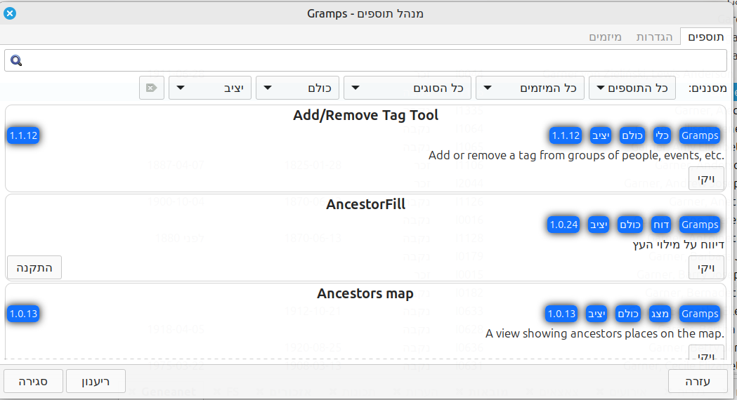Click the search magnifier icon

pos(16,60)
